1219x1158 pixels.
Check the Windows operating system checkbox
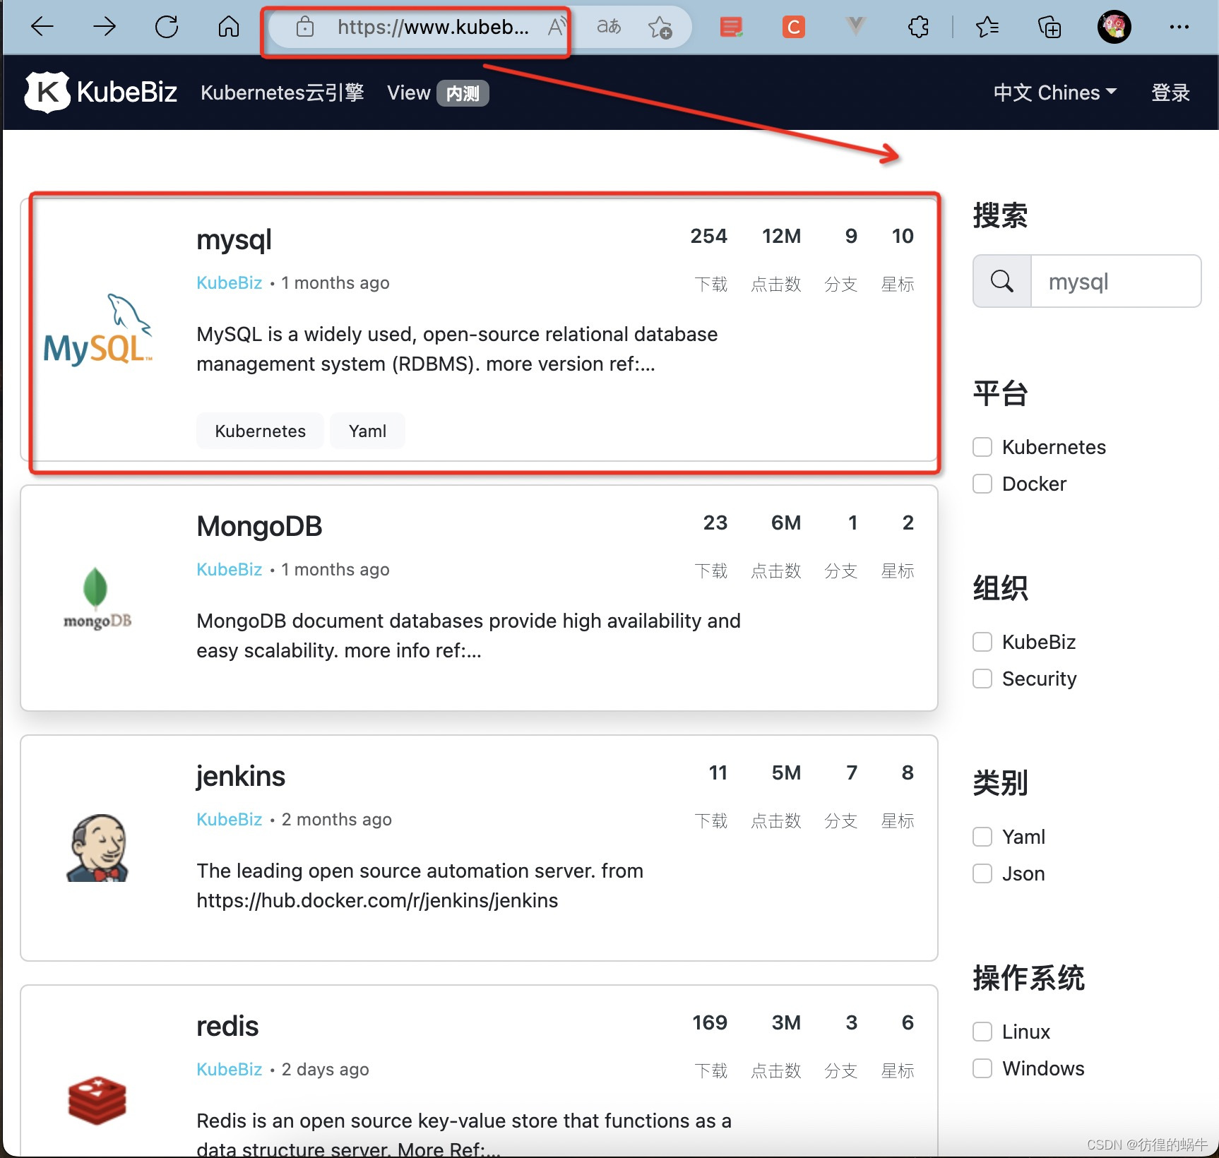tap(982, 1068)
